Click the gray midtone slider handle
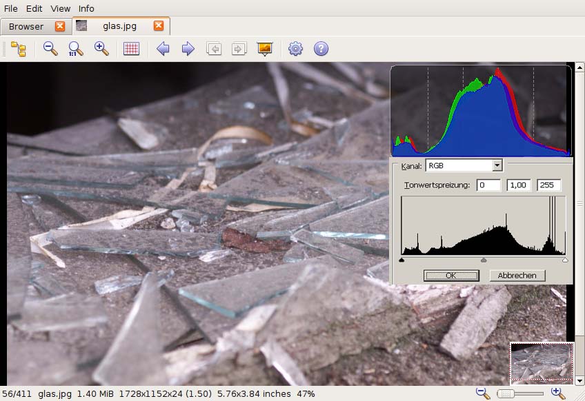The height and width of the screenshot is (401, 585). pos(484,260)
